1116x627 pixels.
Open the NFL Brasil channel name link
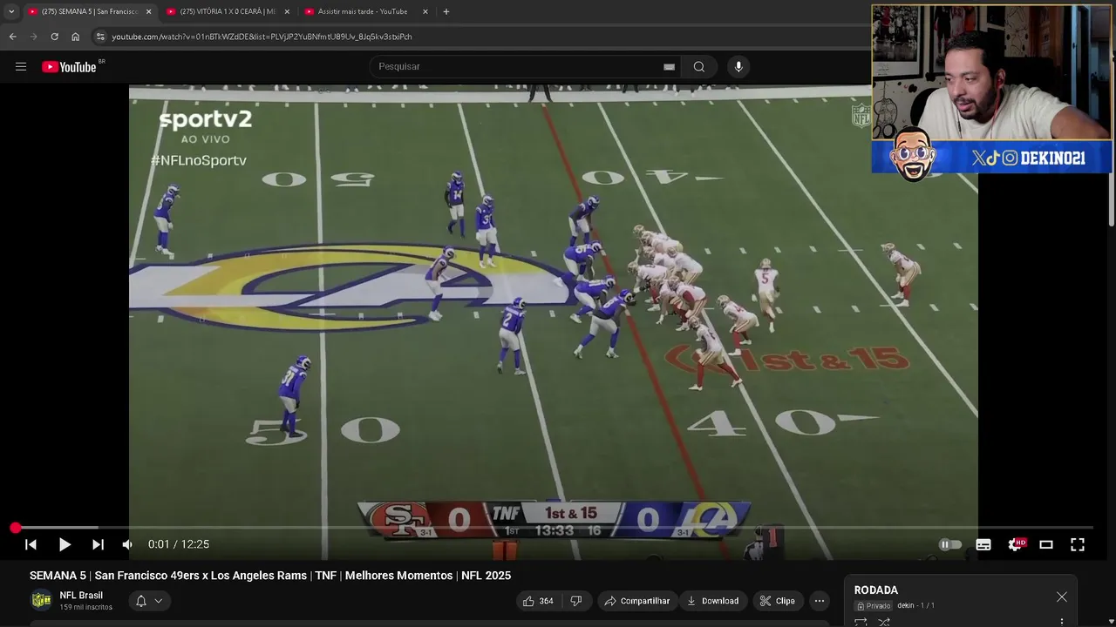[x=81, y=596]
